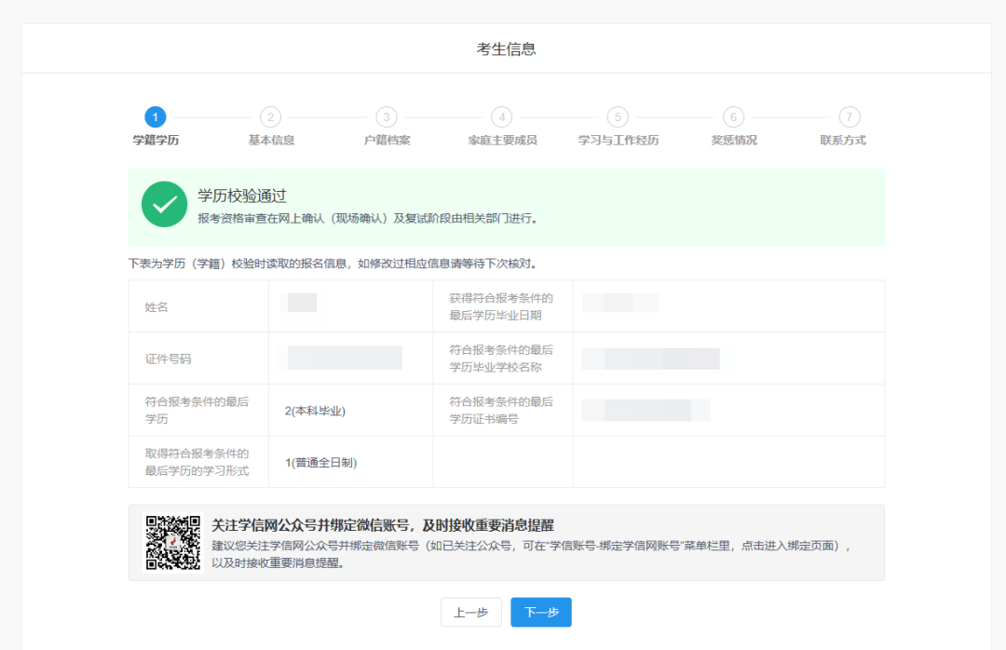Open step 5 circle 学习与工作经历

point(618,116)
